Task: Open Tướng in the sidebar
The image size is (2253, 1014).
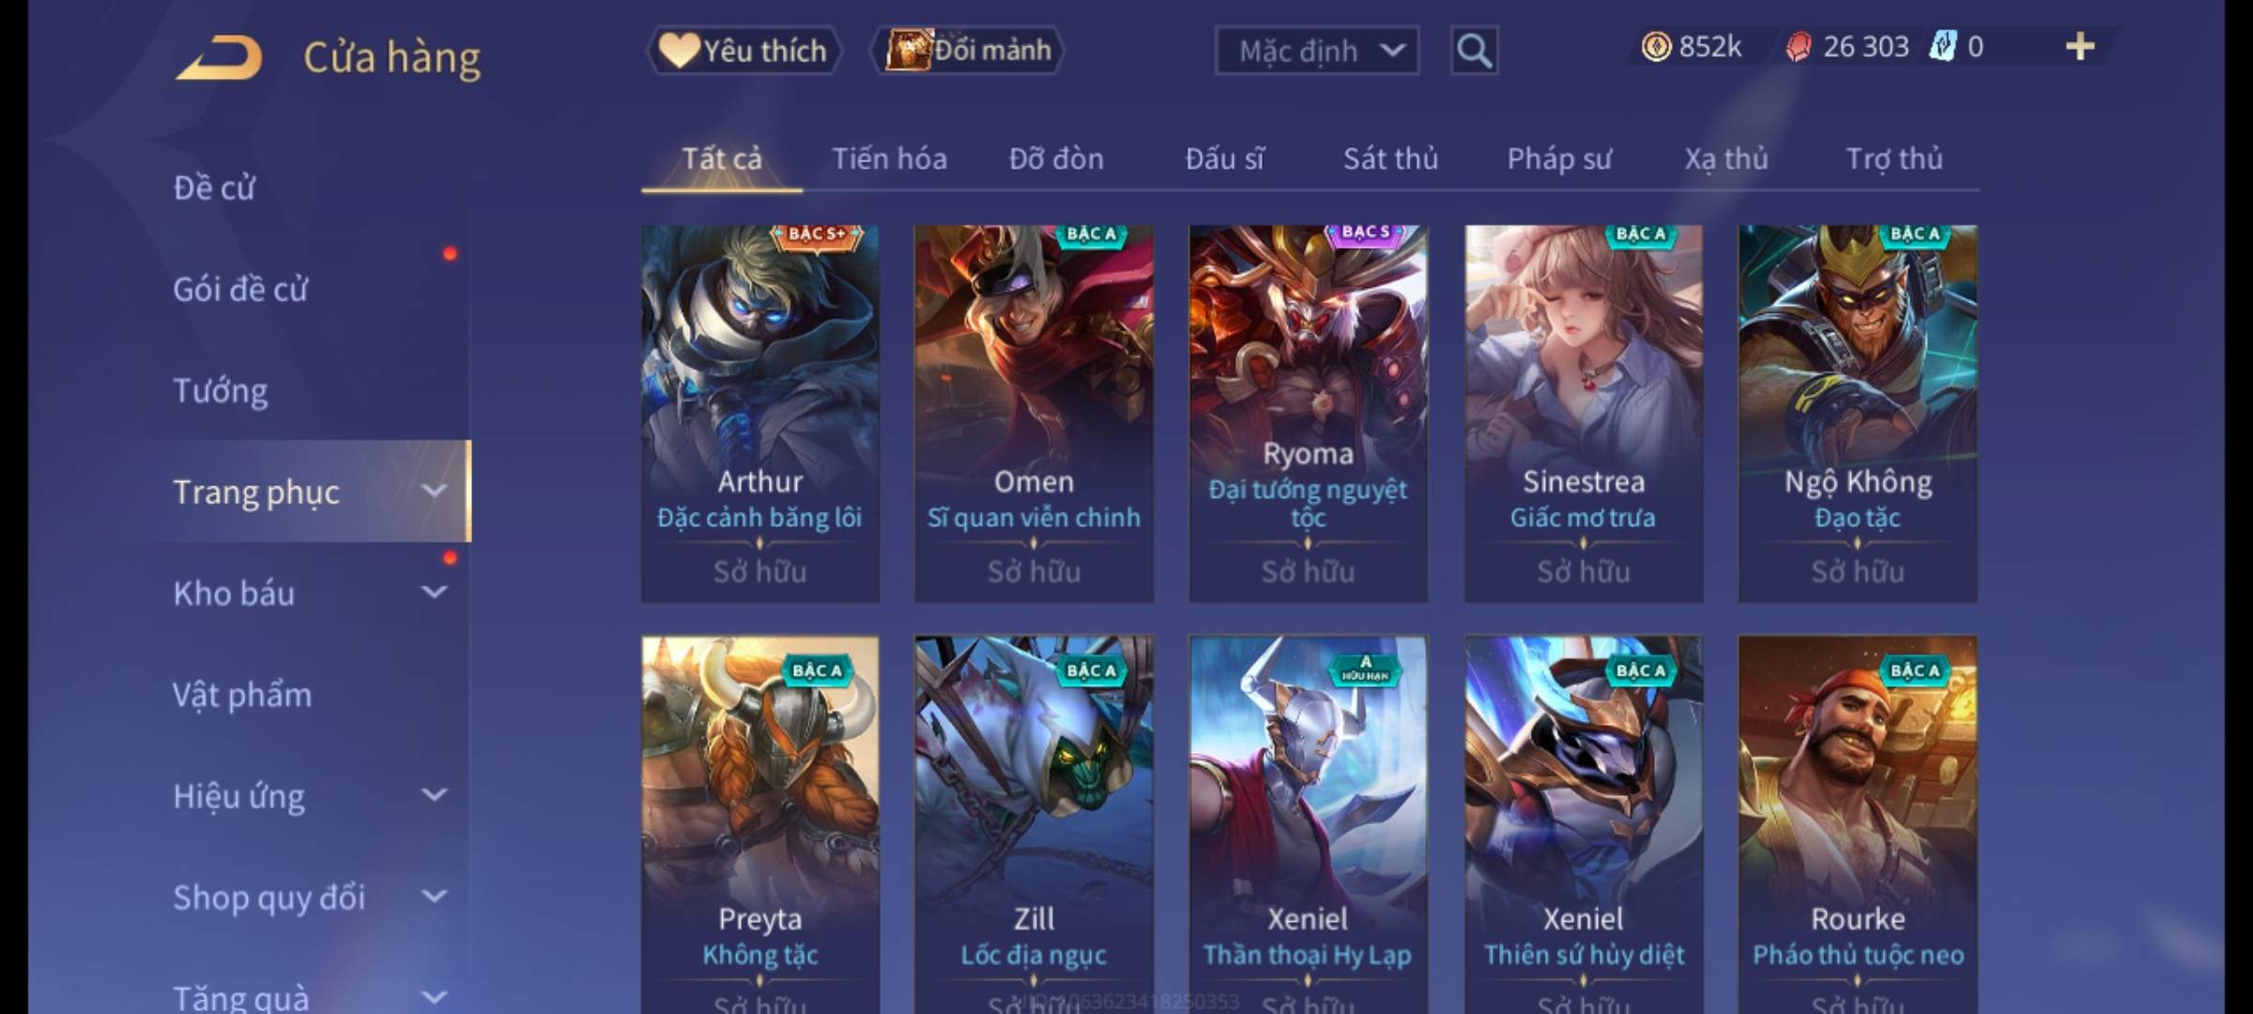Action: 220,390
